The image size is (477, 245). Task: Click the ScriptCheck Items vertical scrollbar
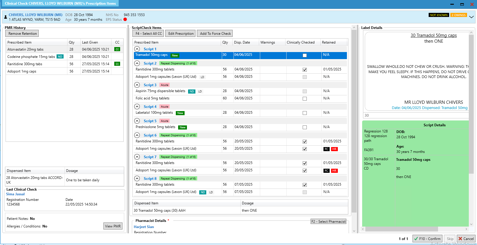(354, 129)
